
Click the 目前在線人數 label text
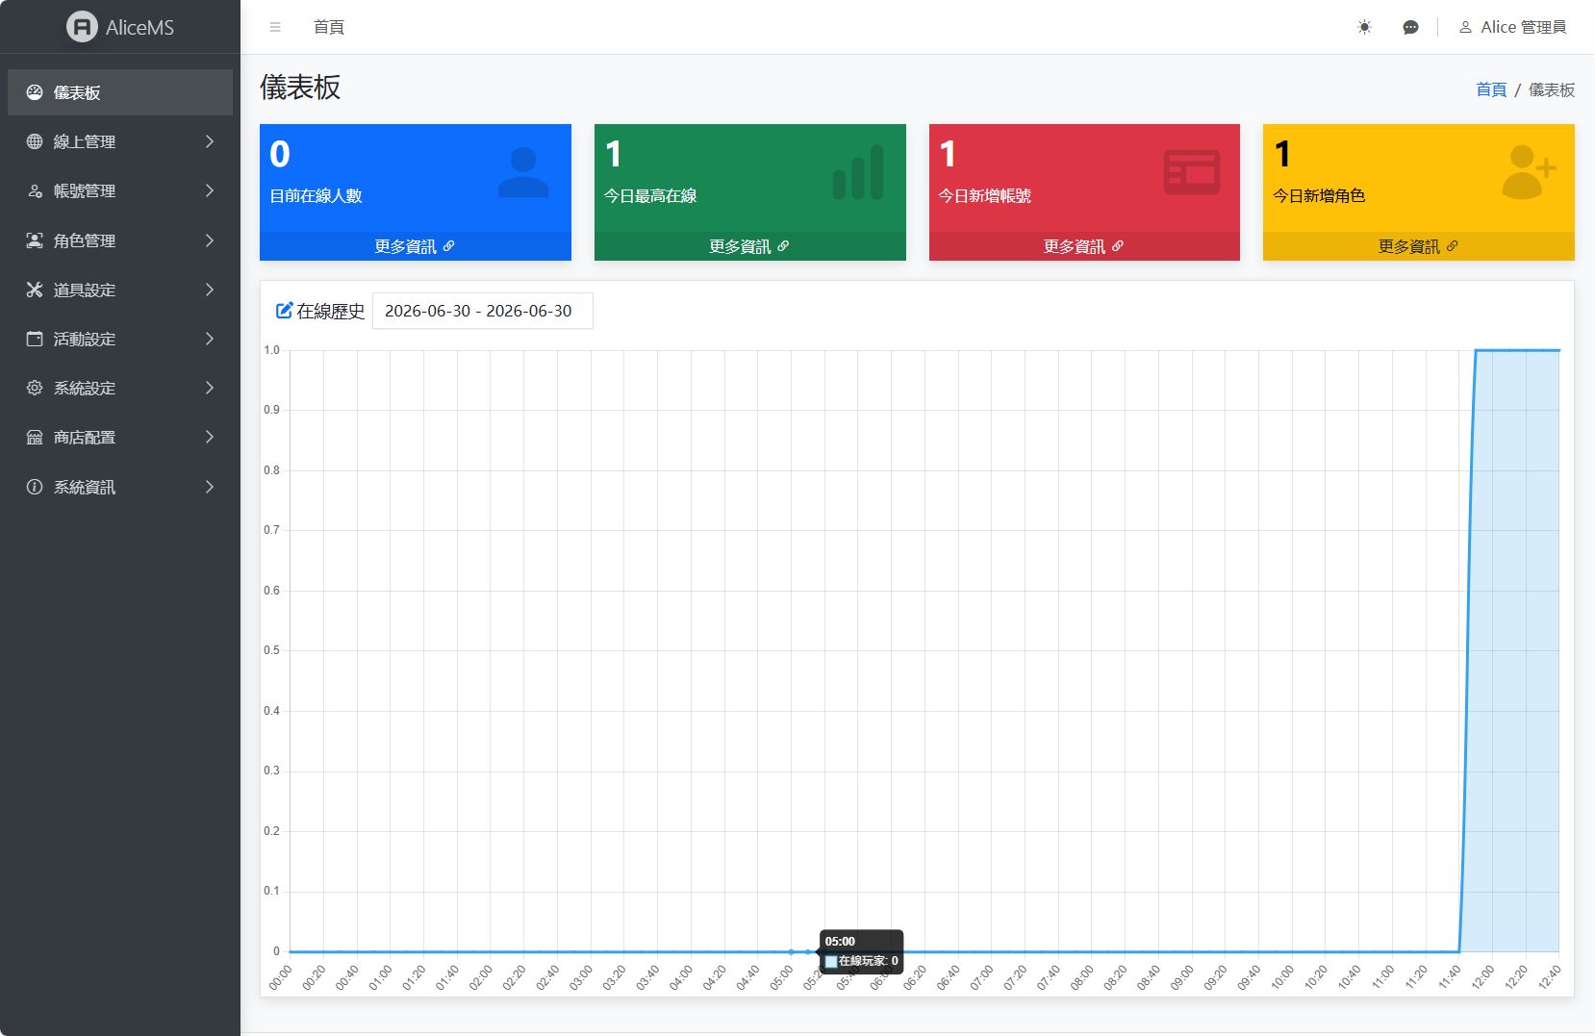coord(316,196)
